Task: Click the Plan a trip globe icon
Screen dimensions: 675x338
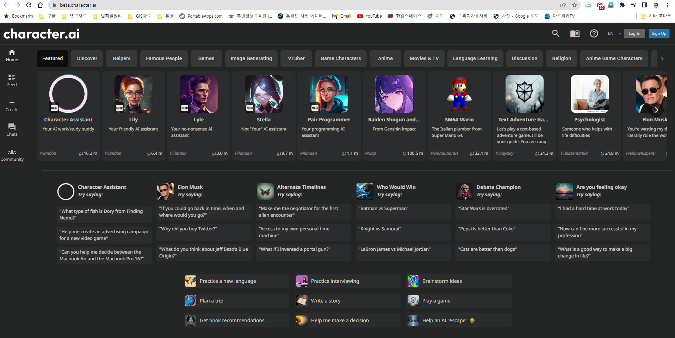Action: pyautogui.click(x=191, y=301)
